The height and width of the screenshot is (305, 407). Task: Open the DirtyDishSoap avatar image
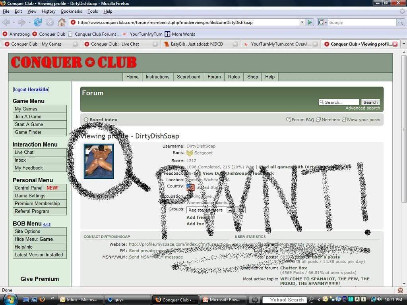tap(99, 161)
